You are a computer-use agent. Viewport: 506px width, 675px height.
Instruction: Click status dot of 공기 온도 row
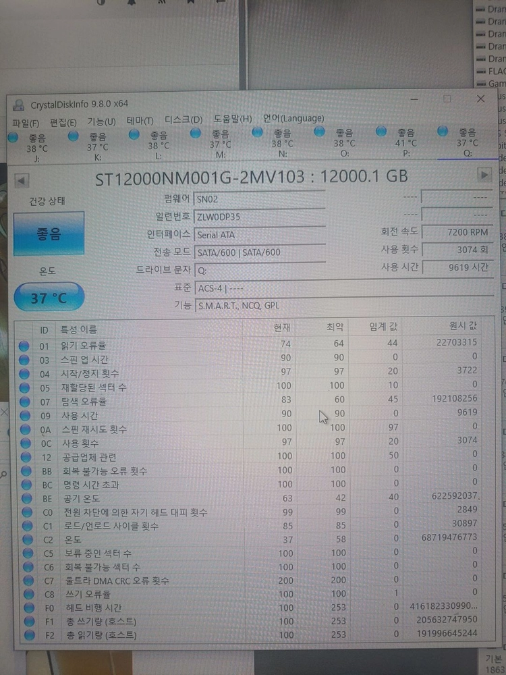tap(27, 499)
